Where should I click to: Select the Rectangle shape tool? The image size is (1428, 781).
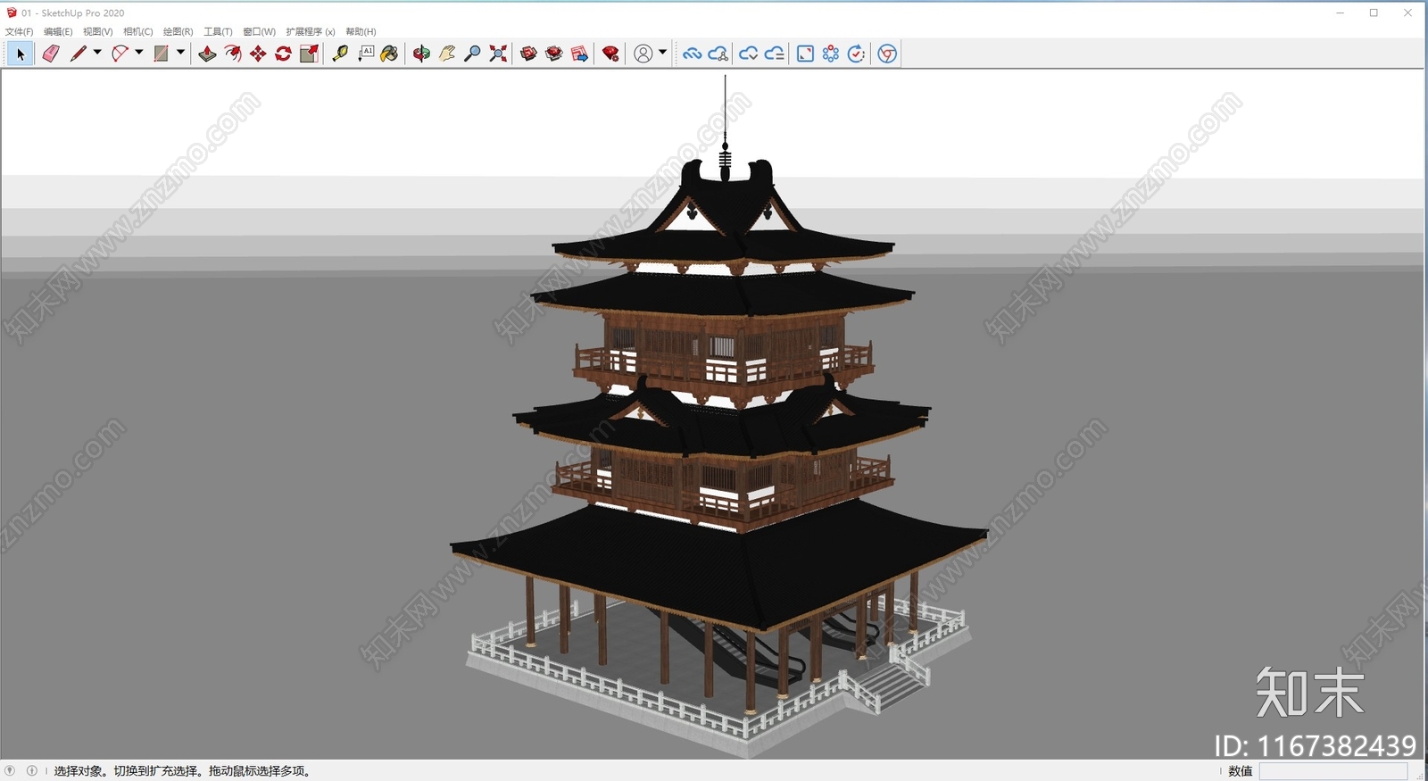(161, 54)
